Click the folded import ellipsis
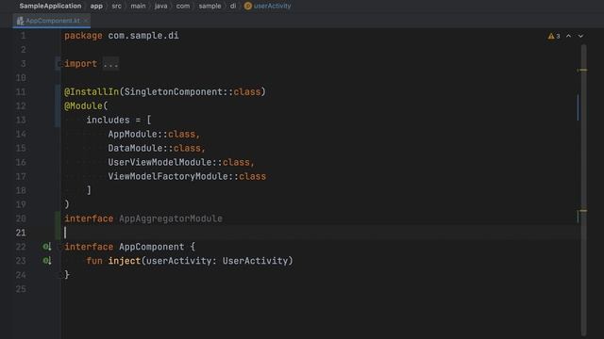 pos(110,64)
